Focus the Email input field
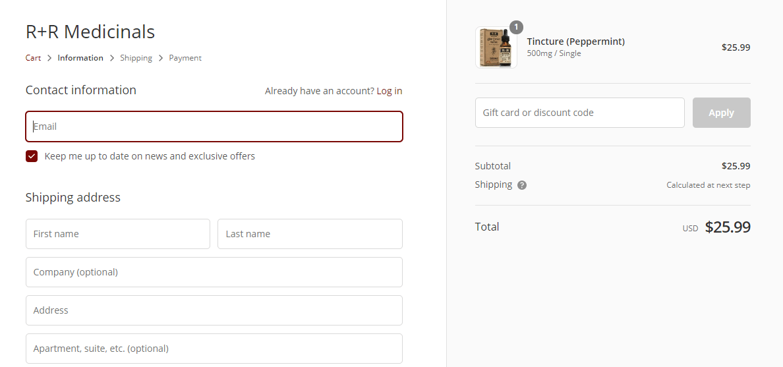This screenshot has width=783, height=367. [214, 127]
